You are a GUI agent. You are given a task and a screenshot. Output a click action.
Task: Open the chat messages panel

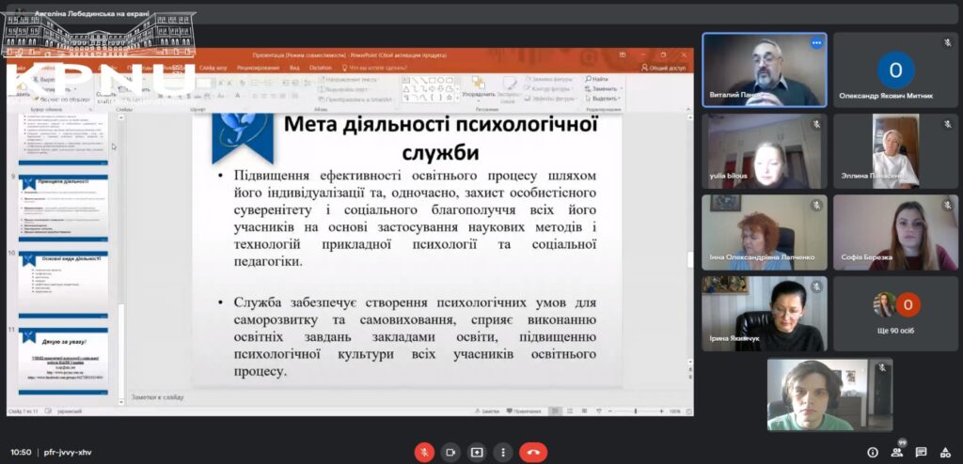[x=921, y=452]
